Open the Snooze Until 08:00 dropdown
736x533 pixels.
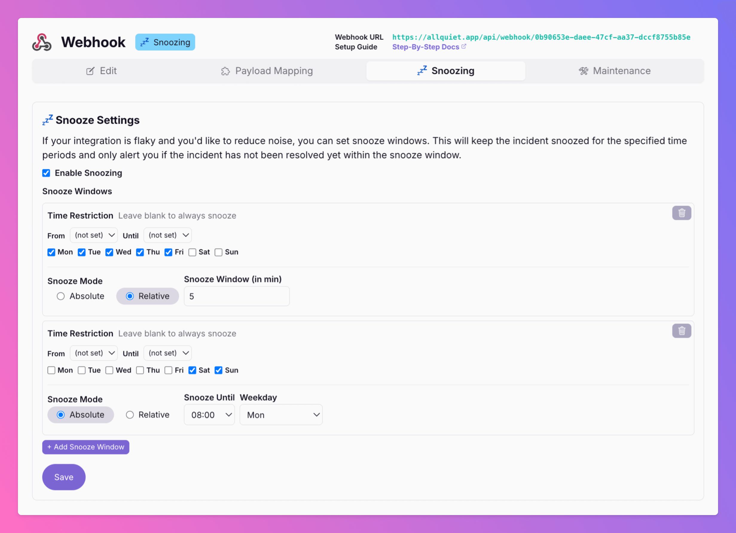click(x=209, y=415)
